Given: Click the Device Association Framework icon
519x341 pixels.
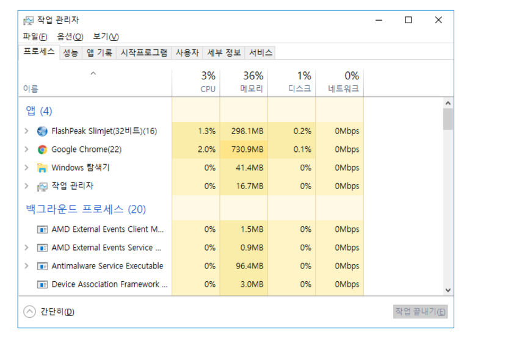Looking at the screenshot, I should [x=42, y=284].
